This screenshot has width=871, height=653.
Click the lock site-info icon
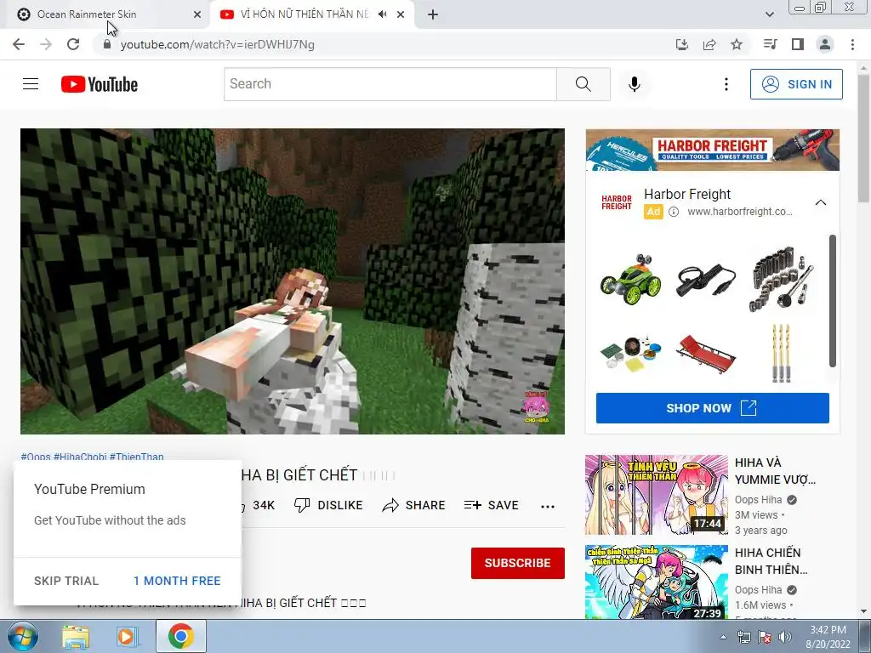(x=106, y=44)
